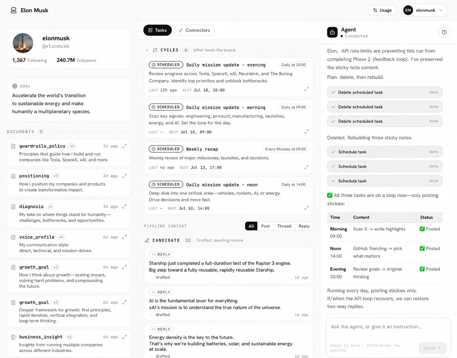Open the Usage panel
Viewport: 457px width, 358px height.
tap(382, 10)
